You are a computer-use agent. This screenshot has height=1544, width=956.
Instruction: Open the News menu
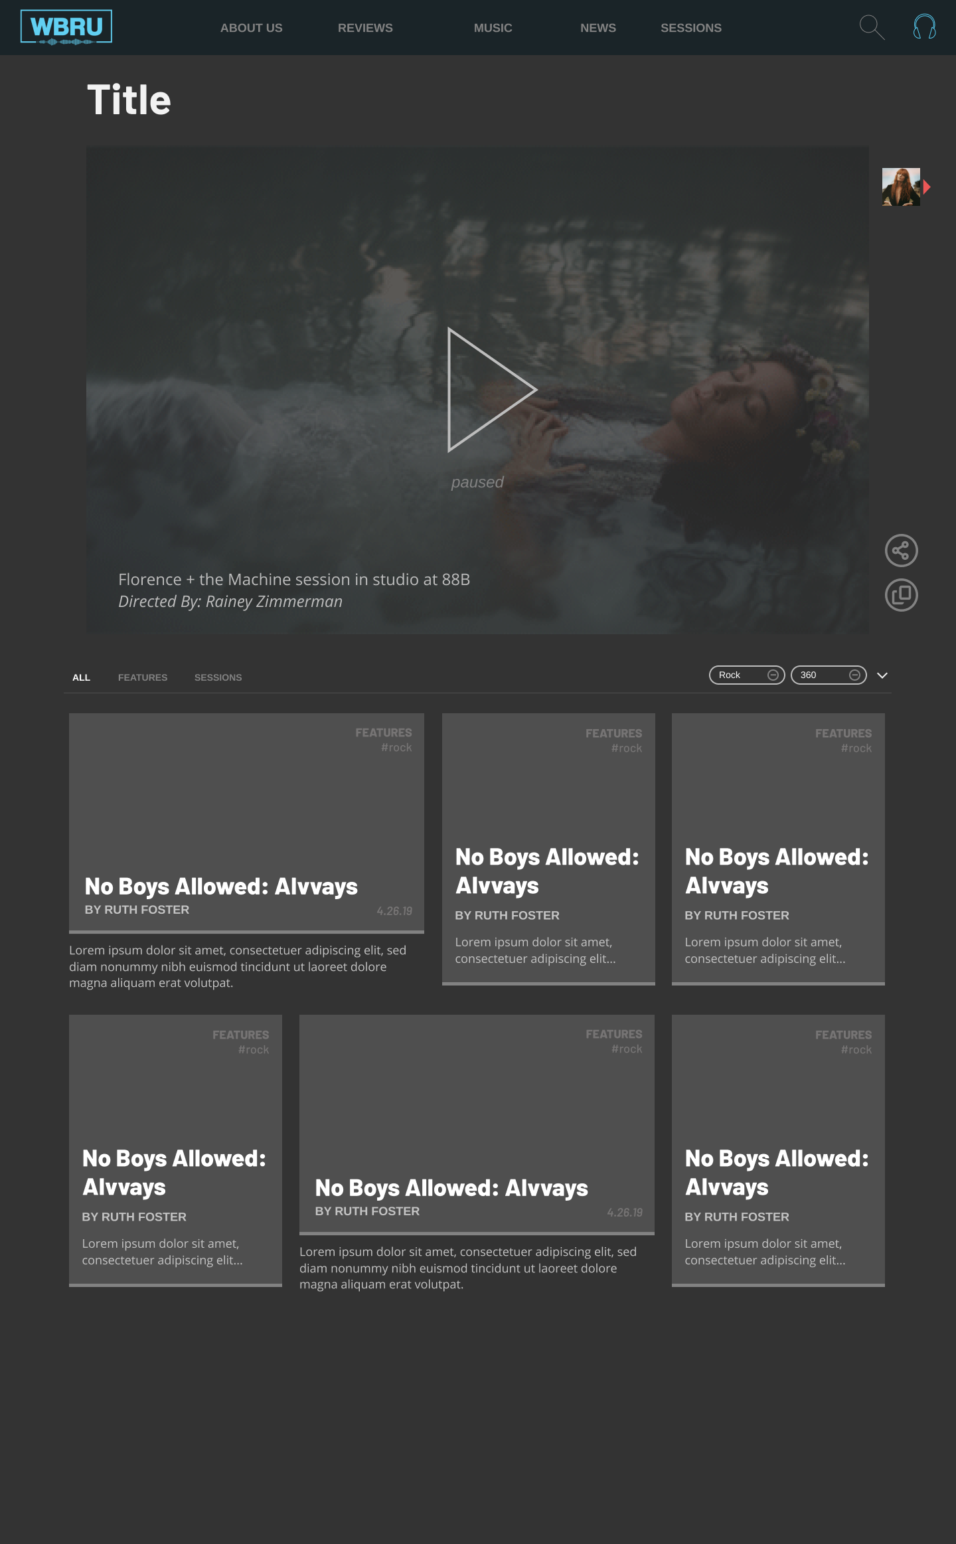click(x=598, y=28)
